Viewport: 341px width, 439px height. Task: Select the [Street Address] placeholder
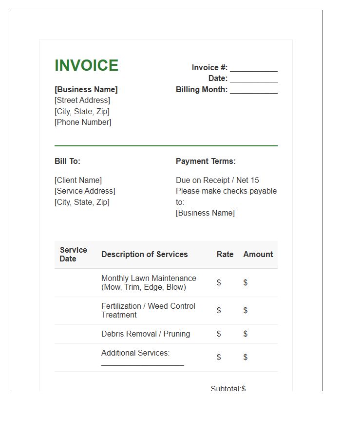coord(82,100)
